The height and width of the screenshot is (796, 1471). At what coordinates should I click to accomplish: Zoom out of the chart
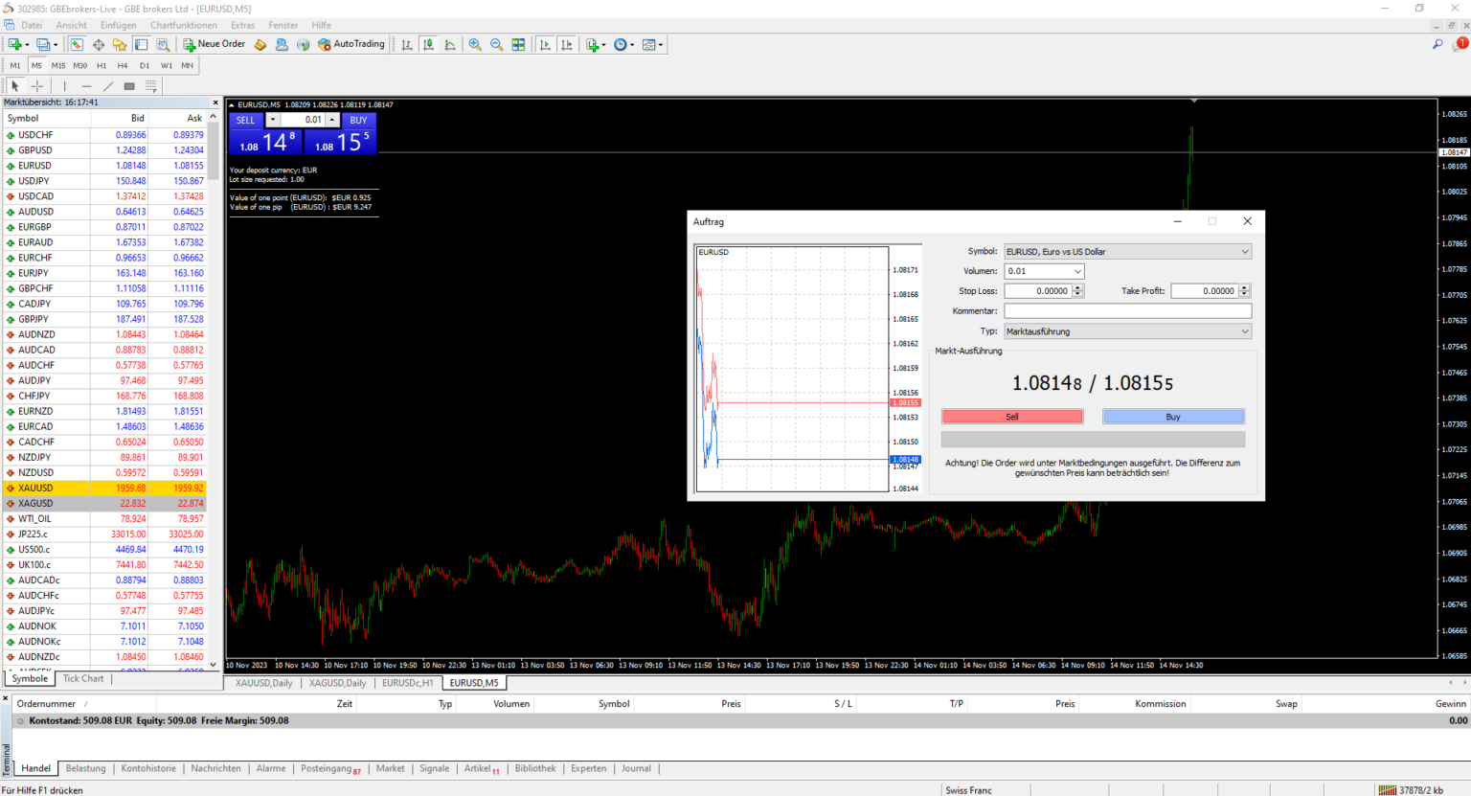click(496, 44)
